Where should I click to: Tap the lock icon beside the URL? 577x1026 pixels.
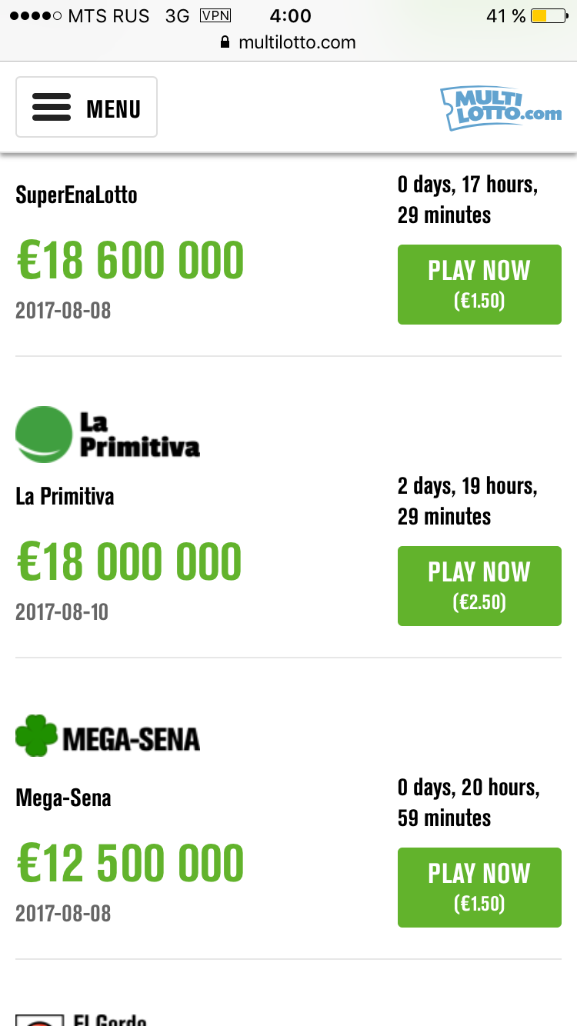tap(225, 43)
